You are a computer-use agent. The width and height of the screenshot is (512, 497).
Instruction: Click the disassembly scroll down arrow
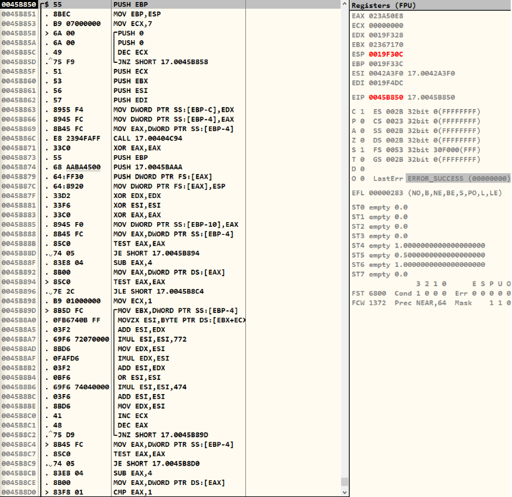point(344,492)
